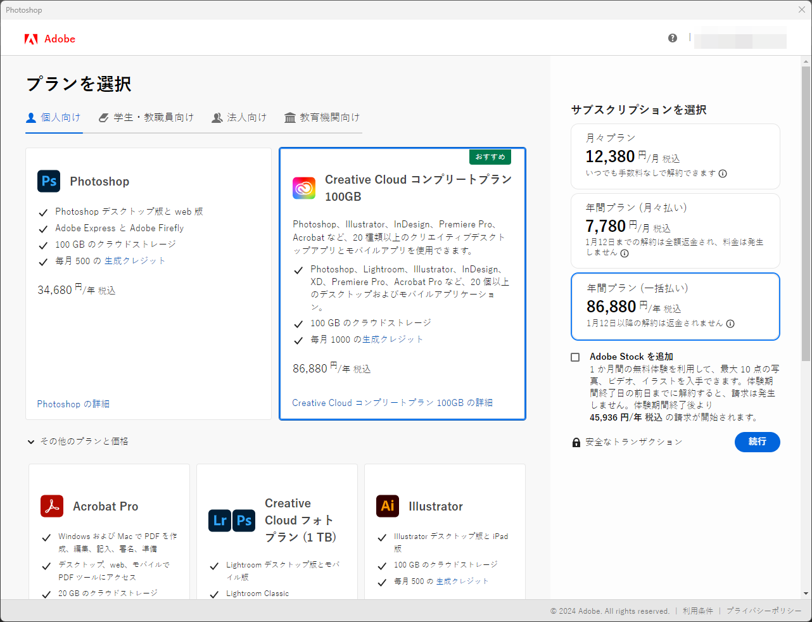Viewport: 812px width, 622px height.
Task: Click 20 GB のクラウドストレージ in Acrobat card
Action: [108, 593]
